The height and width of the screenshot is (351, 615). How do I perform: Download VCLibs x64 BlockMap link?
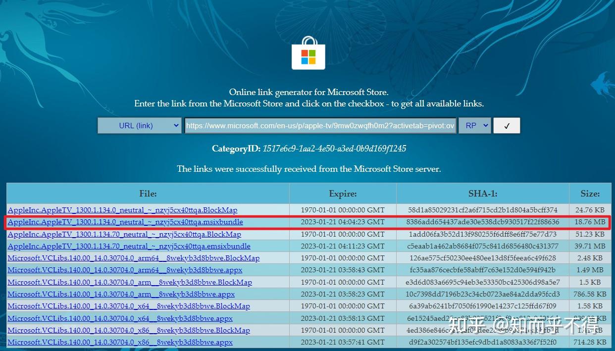129,306
